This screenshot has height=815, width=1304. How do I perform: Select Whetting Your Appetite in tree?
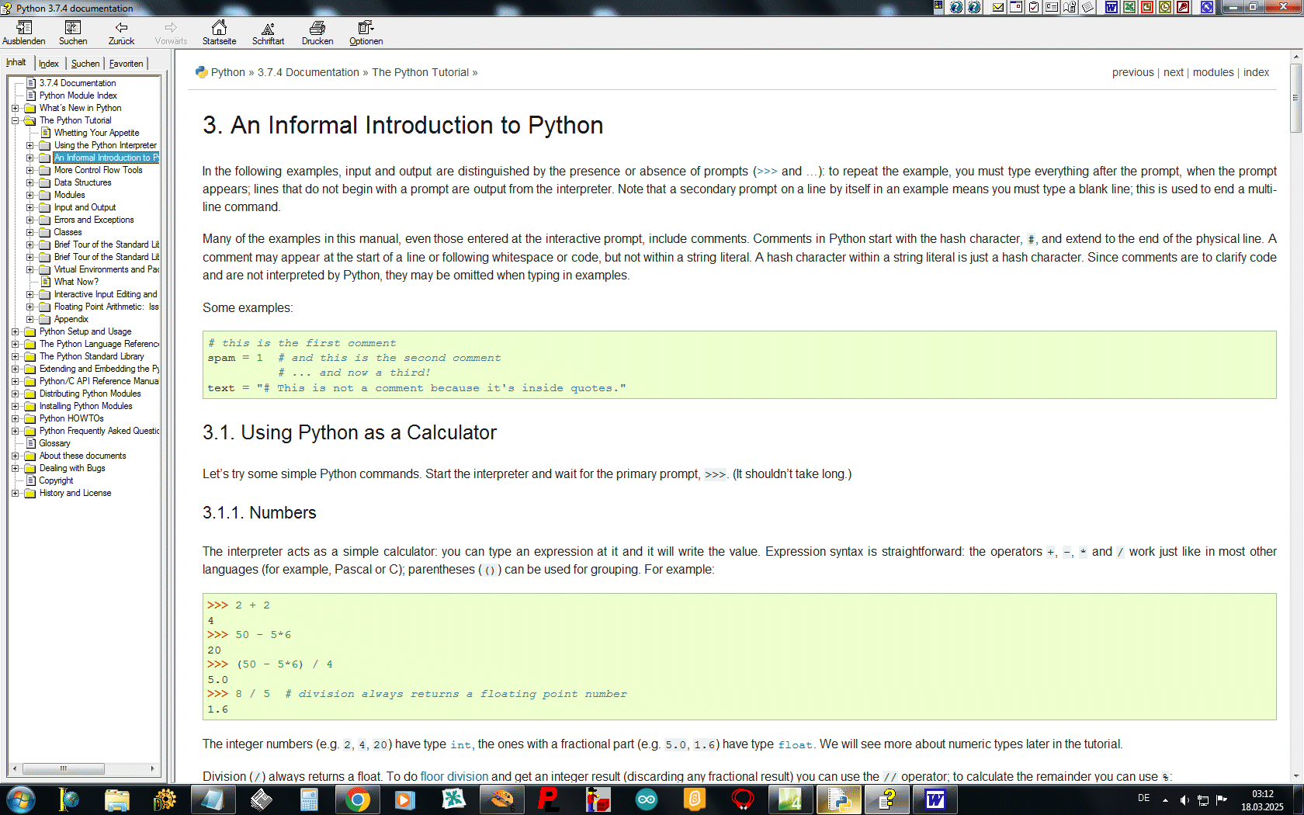click(96, 133)
